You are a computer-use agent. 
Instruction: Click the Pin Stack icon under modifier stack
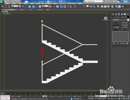[114, 43]
